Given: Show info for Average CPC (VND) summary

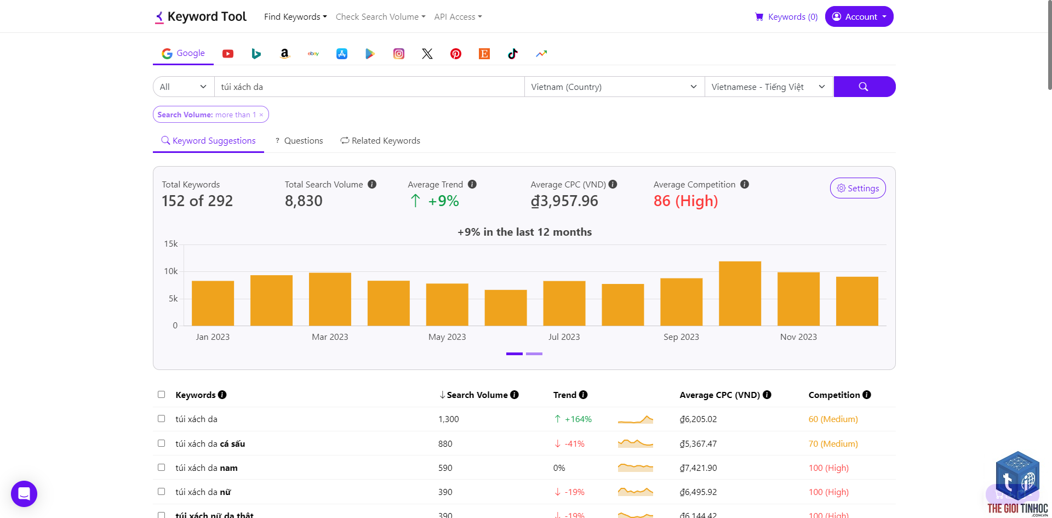Looking at the screenshot, I should 613,184.
